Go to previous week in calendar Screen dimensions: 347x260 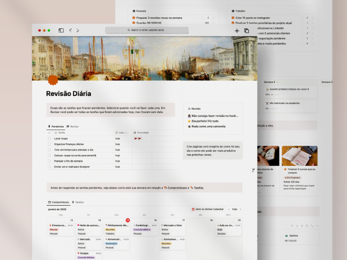(x=229, y=209)
